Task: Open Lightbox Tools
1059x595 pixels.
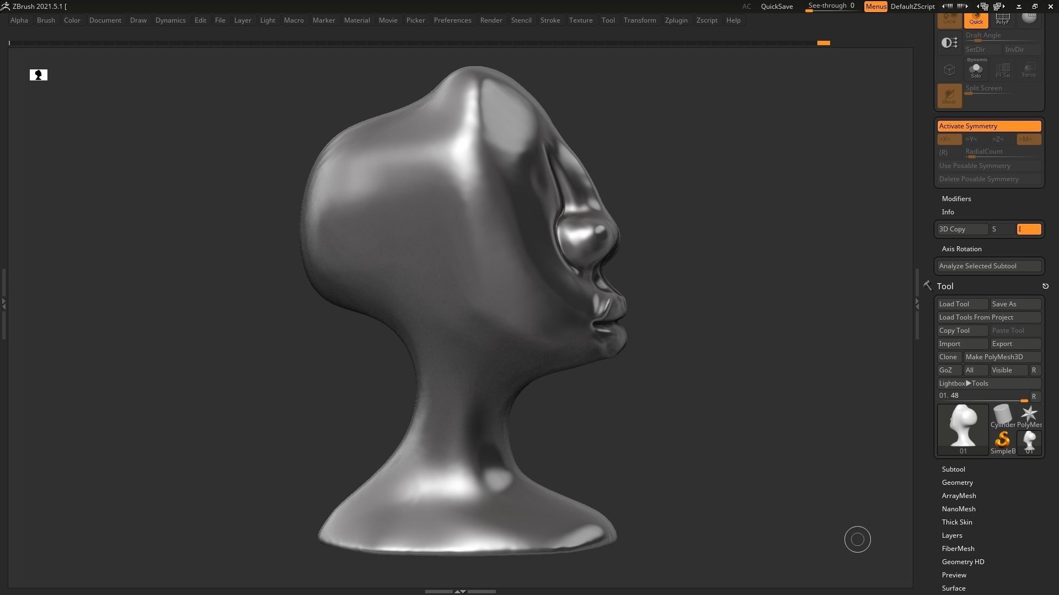Action: click(x=990, y=383)
